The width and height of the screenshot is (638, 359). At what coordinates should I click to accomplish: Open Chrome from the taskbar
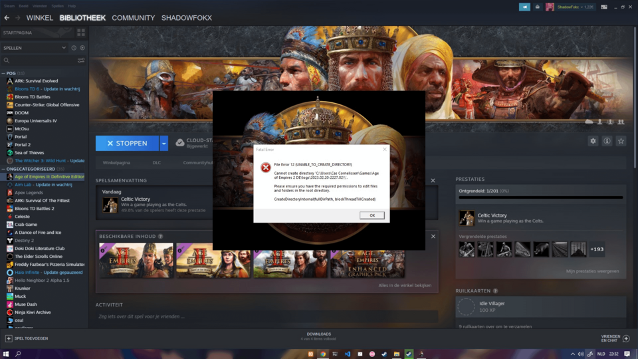click(x=323, y=354)
